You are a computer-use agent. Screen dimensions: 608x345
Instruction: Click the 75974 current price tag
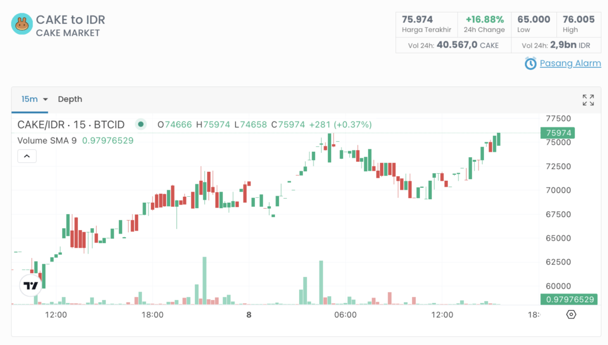[558, 133]
